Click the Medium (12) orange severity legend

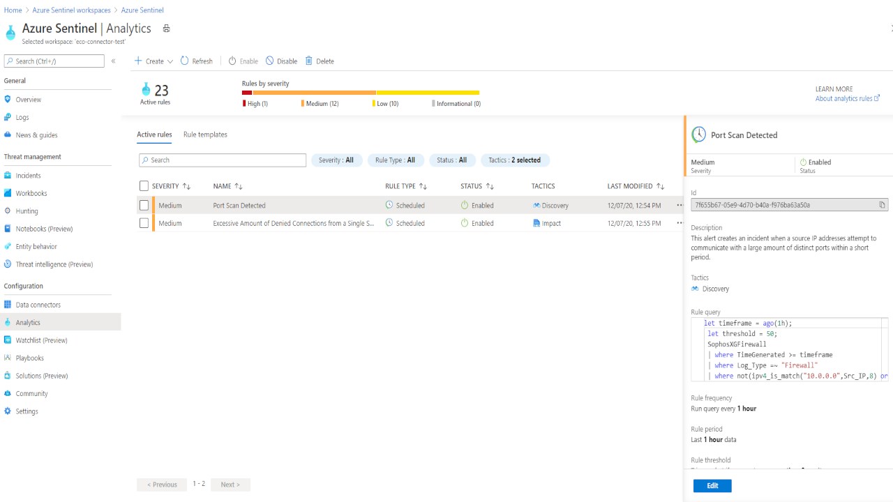(x=320, y=104)
